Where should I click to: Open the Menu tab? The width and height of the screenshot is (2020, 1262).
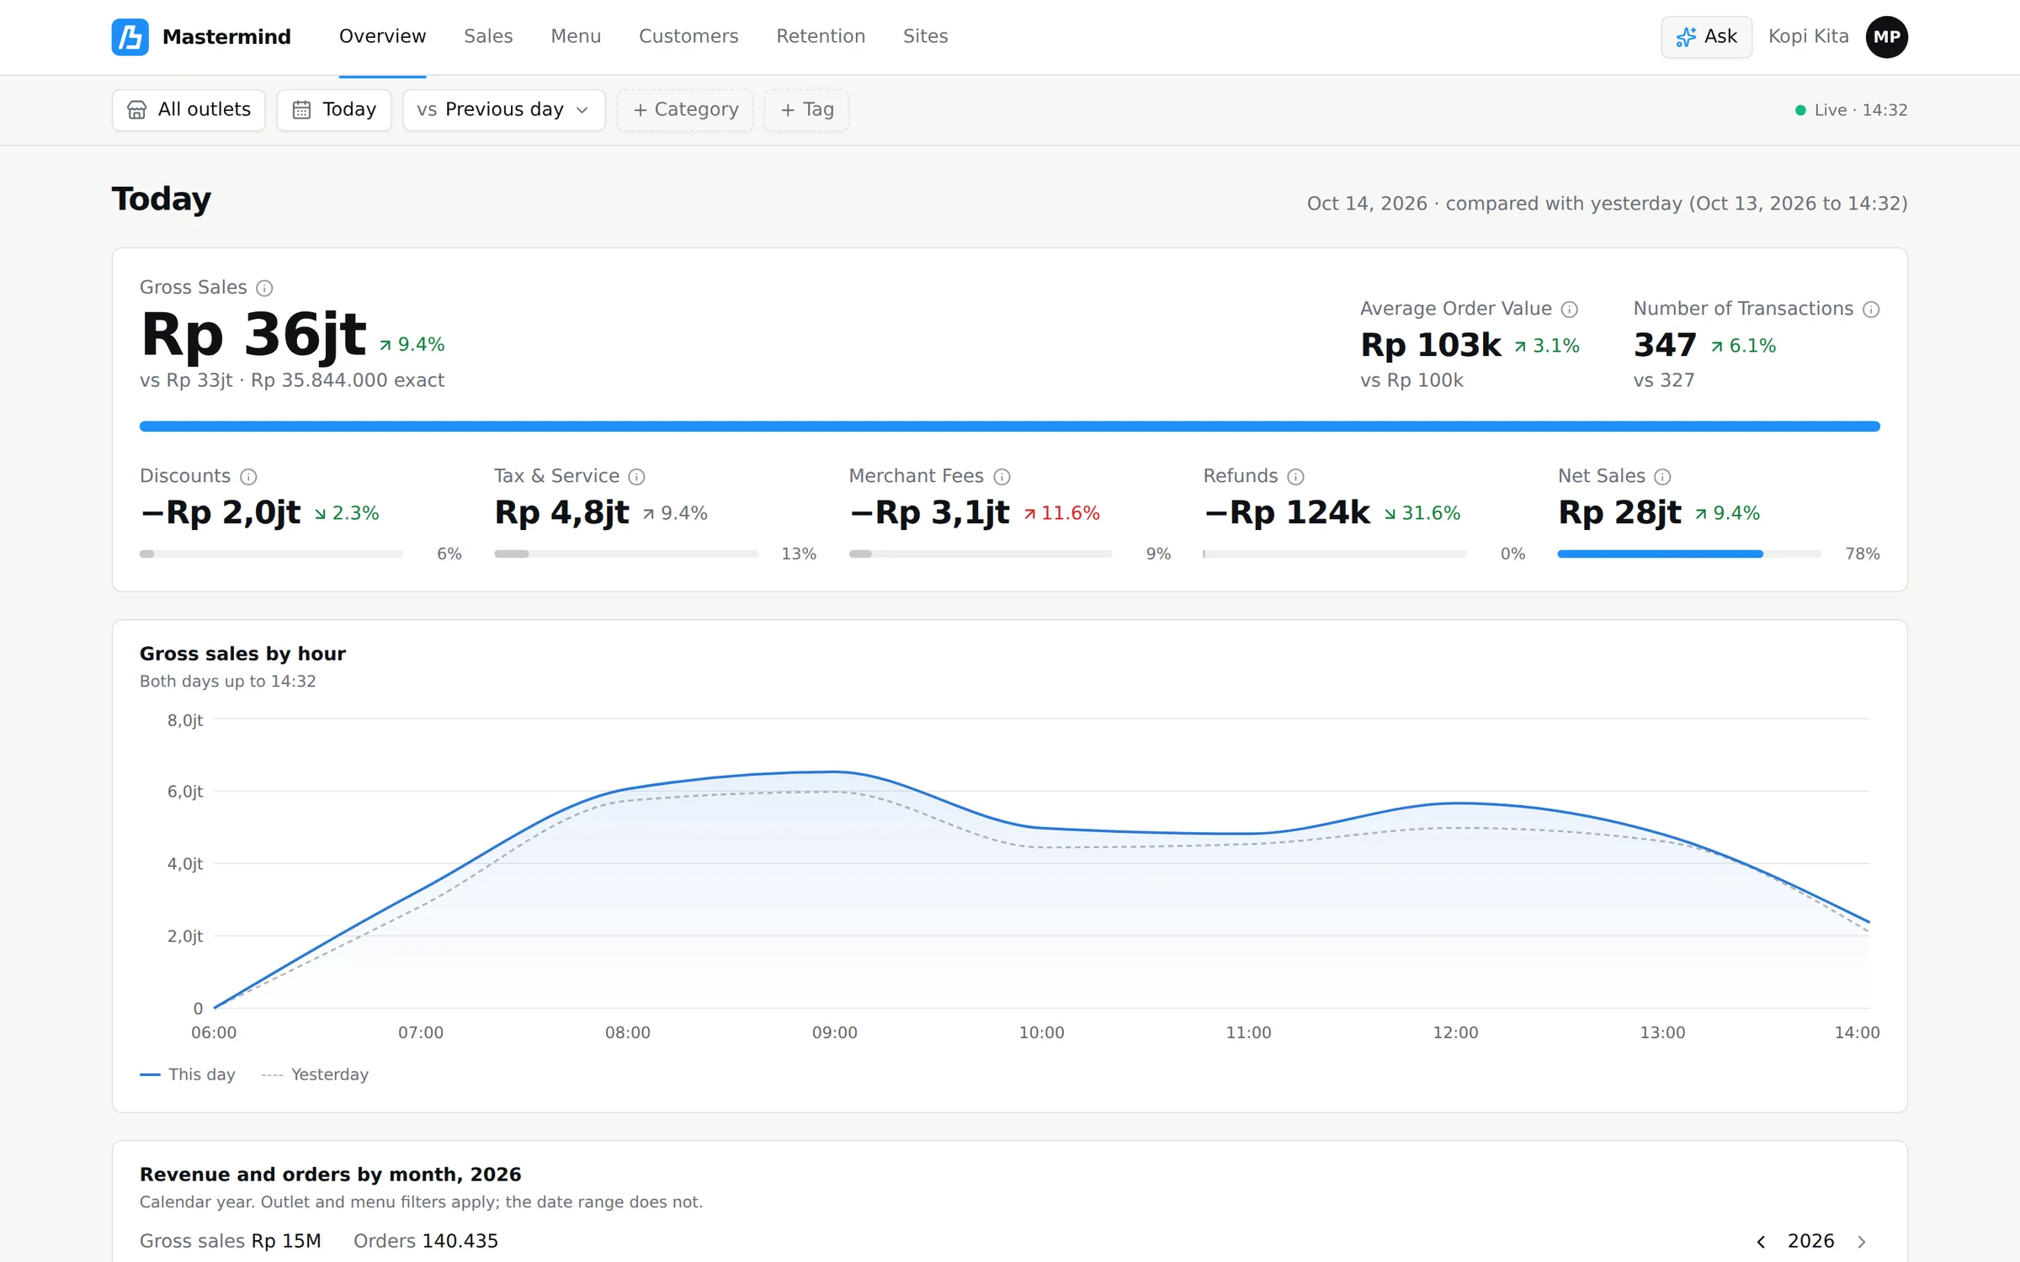coord(576,37)
